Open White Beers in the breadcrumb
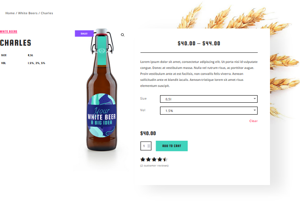Viewport: 300px width, 206px height. tap(28, 13)
